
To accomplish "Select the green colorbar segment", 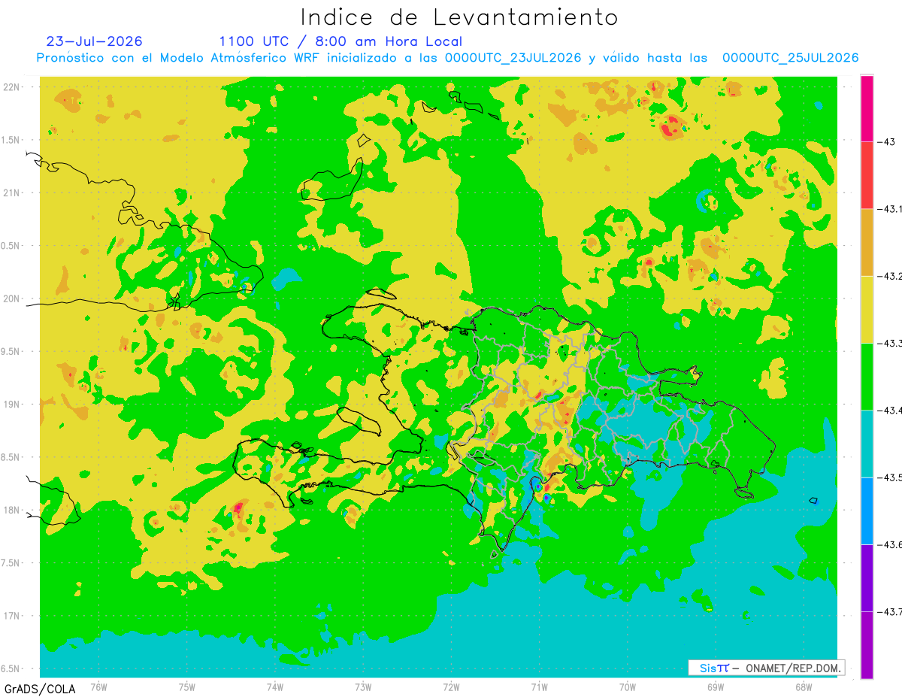I will (x=867, y=376).
